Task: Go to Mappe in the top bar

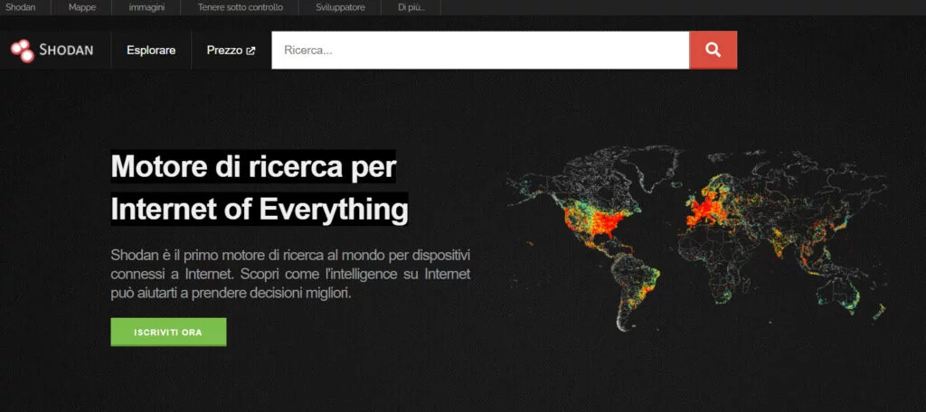Action: (82, 7)
